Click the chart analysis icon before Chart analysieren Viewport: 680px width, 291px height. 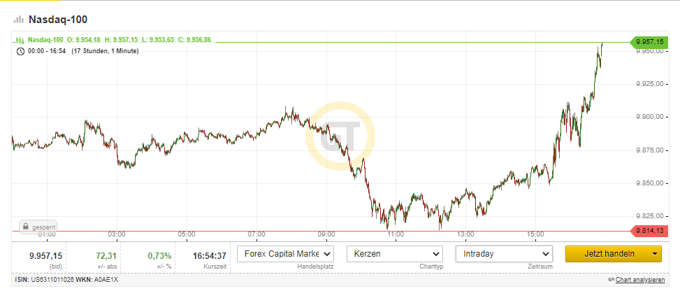(x=610, y=280)
